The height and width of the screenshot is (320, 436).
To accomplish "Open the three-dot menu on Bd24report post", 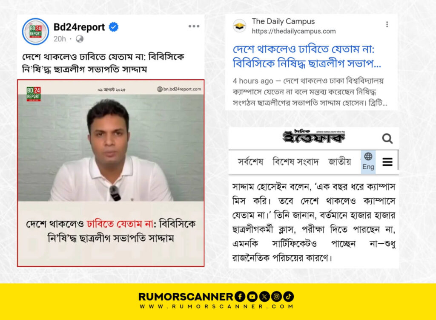I will (x=194, y=26).
